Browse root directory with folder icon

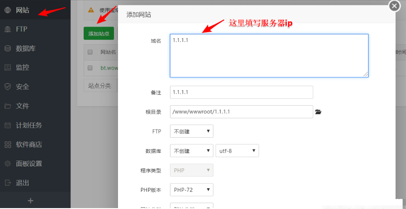click(x=318, y=112)
